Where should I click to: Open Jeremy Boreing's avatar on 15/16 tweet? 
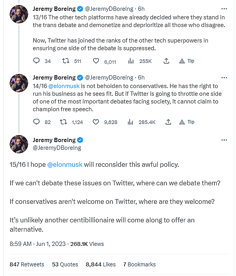point(19,144)
